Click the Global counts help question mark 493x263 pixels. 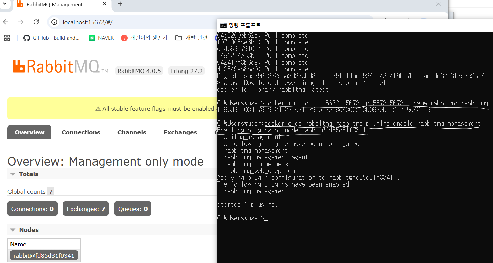coord(51,192)
